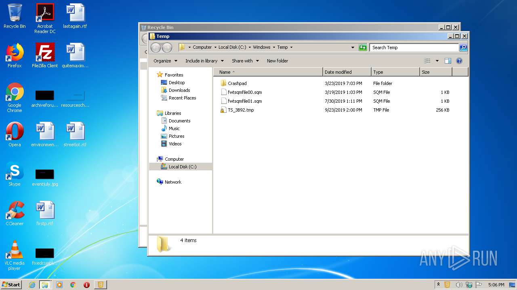Open Documents library
This screenshot has height=290, width=517.
(179, 121)
